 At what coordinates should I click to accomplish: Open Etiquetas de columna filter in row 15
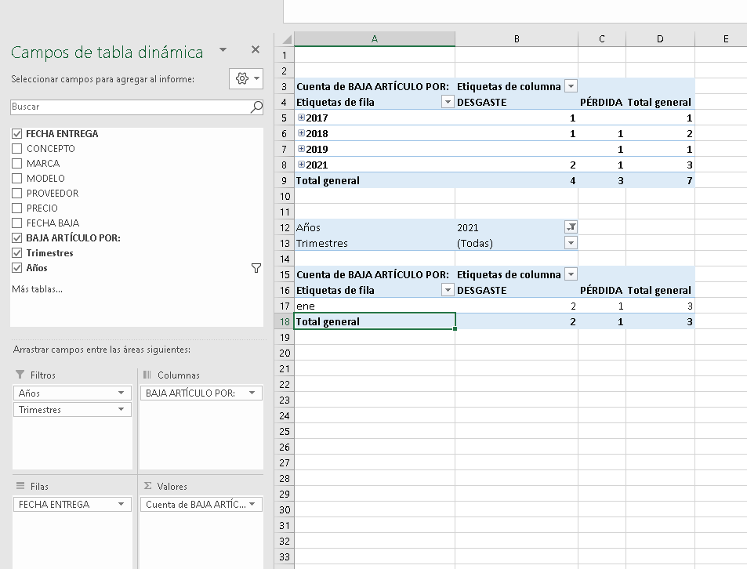point(571,274)
